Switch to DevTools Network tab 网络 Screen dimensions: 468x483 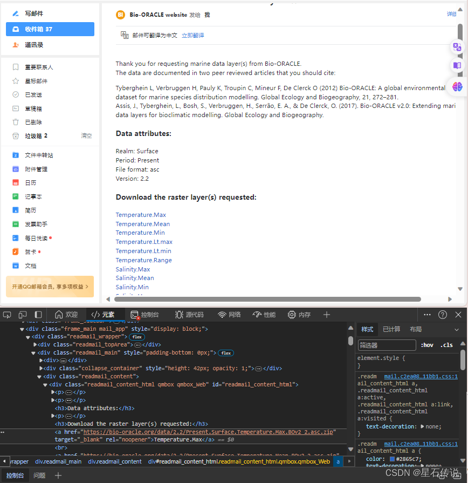click(229, 315)
